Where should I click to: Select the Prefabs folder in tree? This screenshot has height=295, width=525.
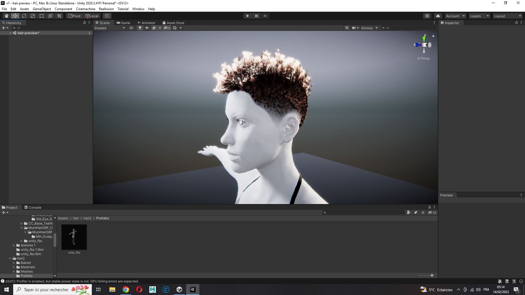(x=27, y=276)
